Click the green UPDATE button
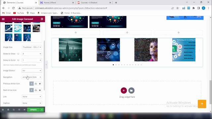 pyautogui.click(x=33, y=110)
